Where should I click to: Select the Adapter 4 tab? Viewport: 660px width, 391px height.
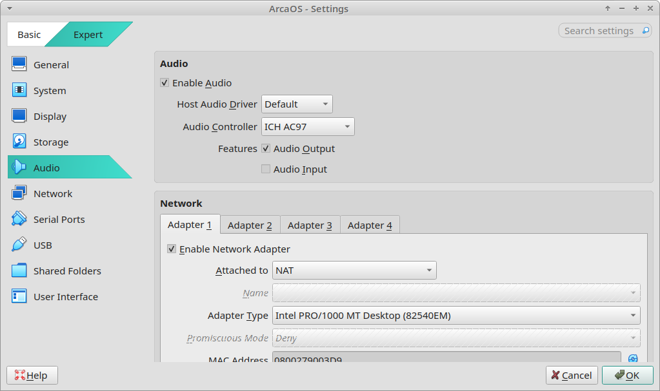pos(370,225)
